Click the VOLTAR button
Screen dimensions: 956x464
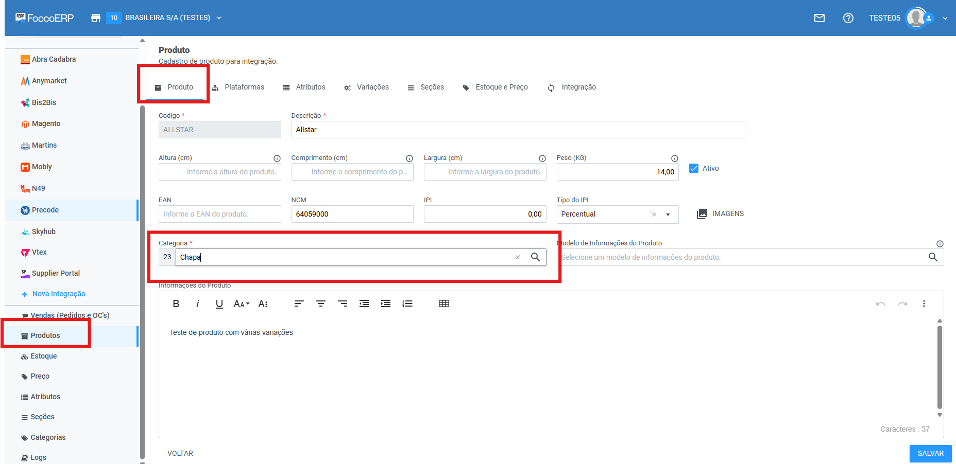(x=180, y=453)
